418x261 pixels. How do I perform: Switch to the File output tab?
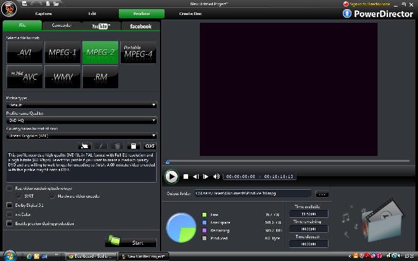[22, 25]
